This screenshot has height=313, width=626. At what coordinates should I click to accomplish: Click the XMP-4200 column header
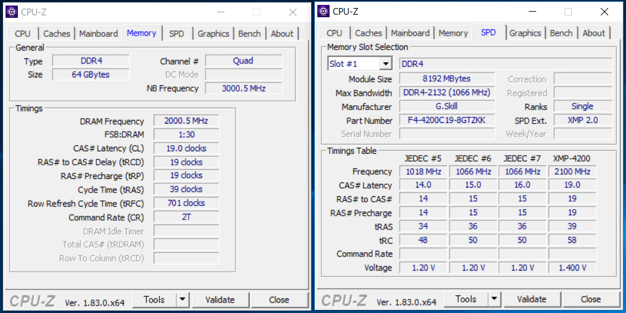coord(572,159)
